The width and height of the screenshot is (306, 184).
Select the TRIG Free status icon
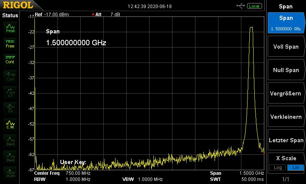click(10, 44)
